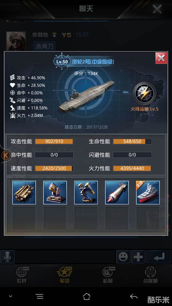Select the battleship icon marked 主动

[148, 193]
